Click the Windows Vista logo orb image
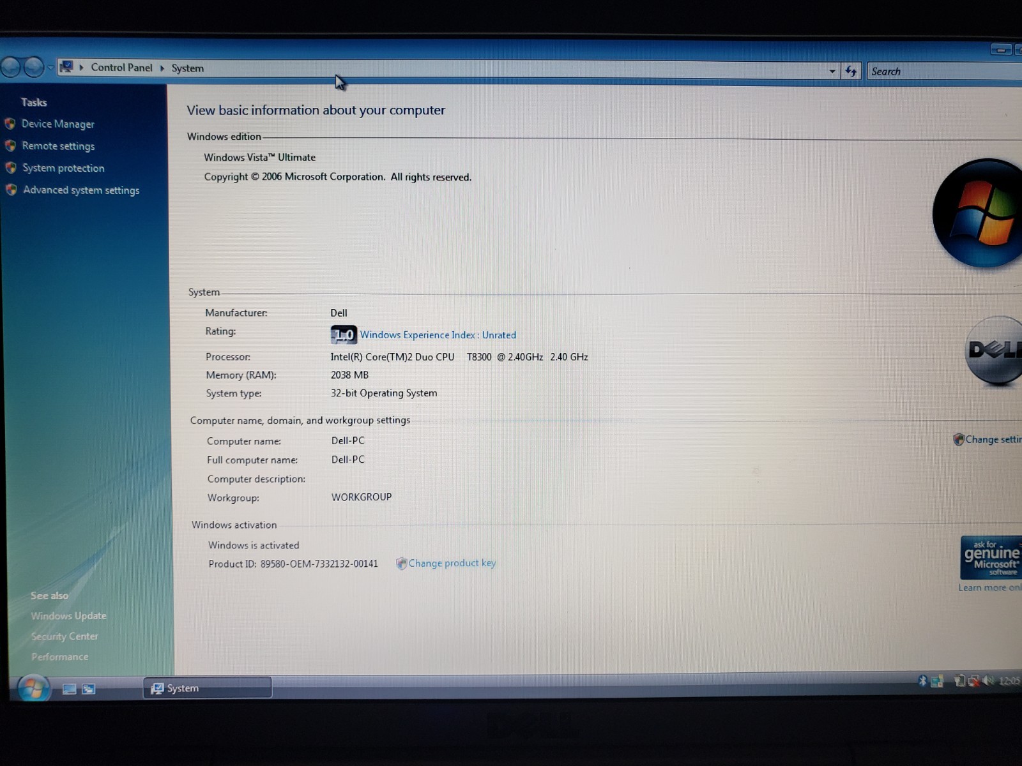This screenshot has width=1022, height=766. tap(977, 214)
